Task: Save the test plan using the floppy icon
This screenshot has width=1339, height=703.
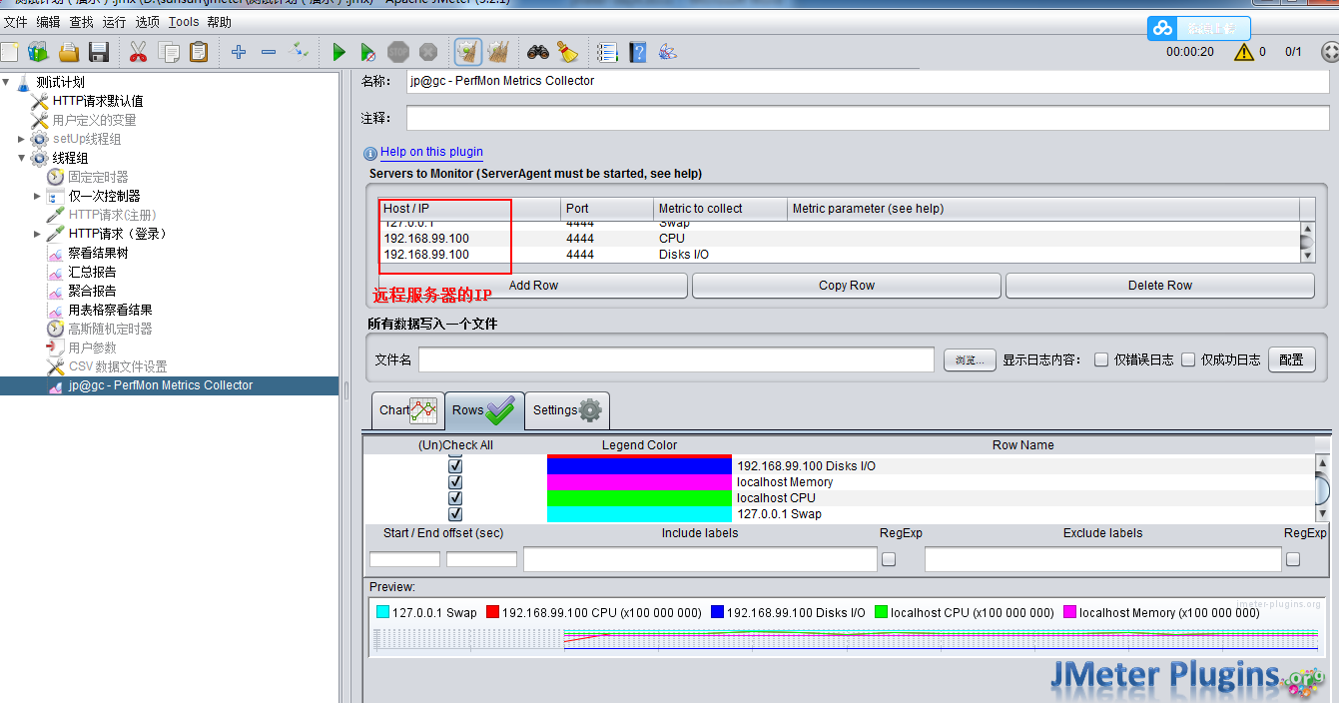Action: tap(99, 52)
